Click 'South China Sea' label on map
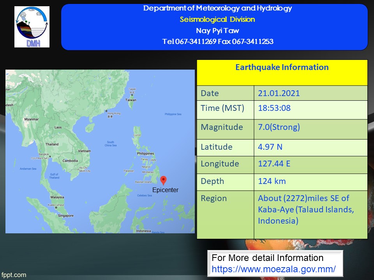The width and height of the screenshot is (374, 280). [110, 143]
